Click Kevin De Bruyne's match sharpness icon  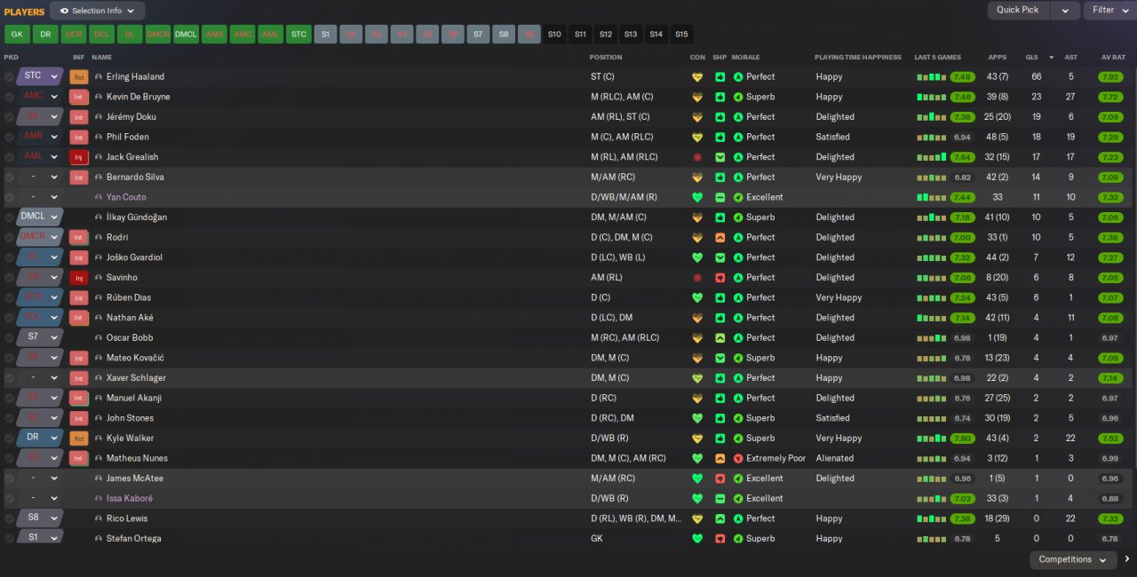720,97
